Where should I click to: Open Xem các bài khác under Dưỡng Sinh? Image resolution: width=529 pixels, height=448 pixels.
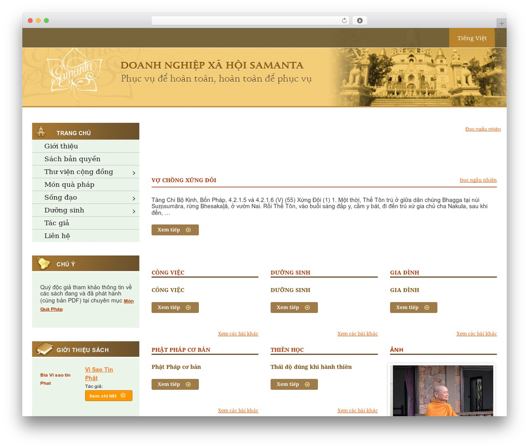click(357, 334)
